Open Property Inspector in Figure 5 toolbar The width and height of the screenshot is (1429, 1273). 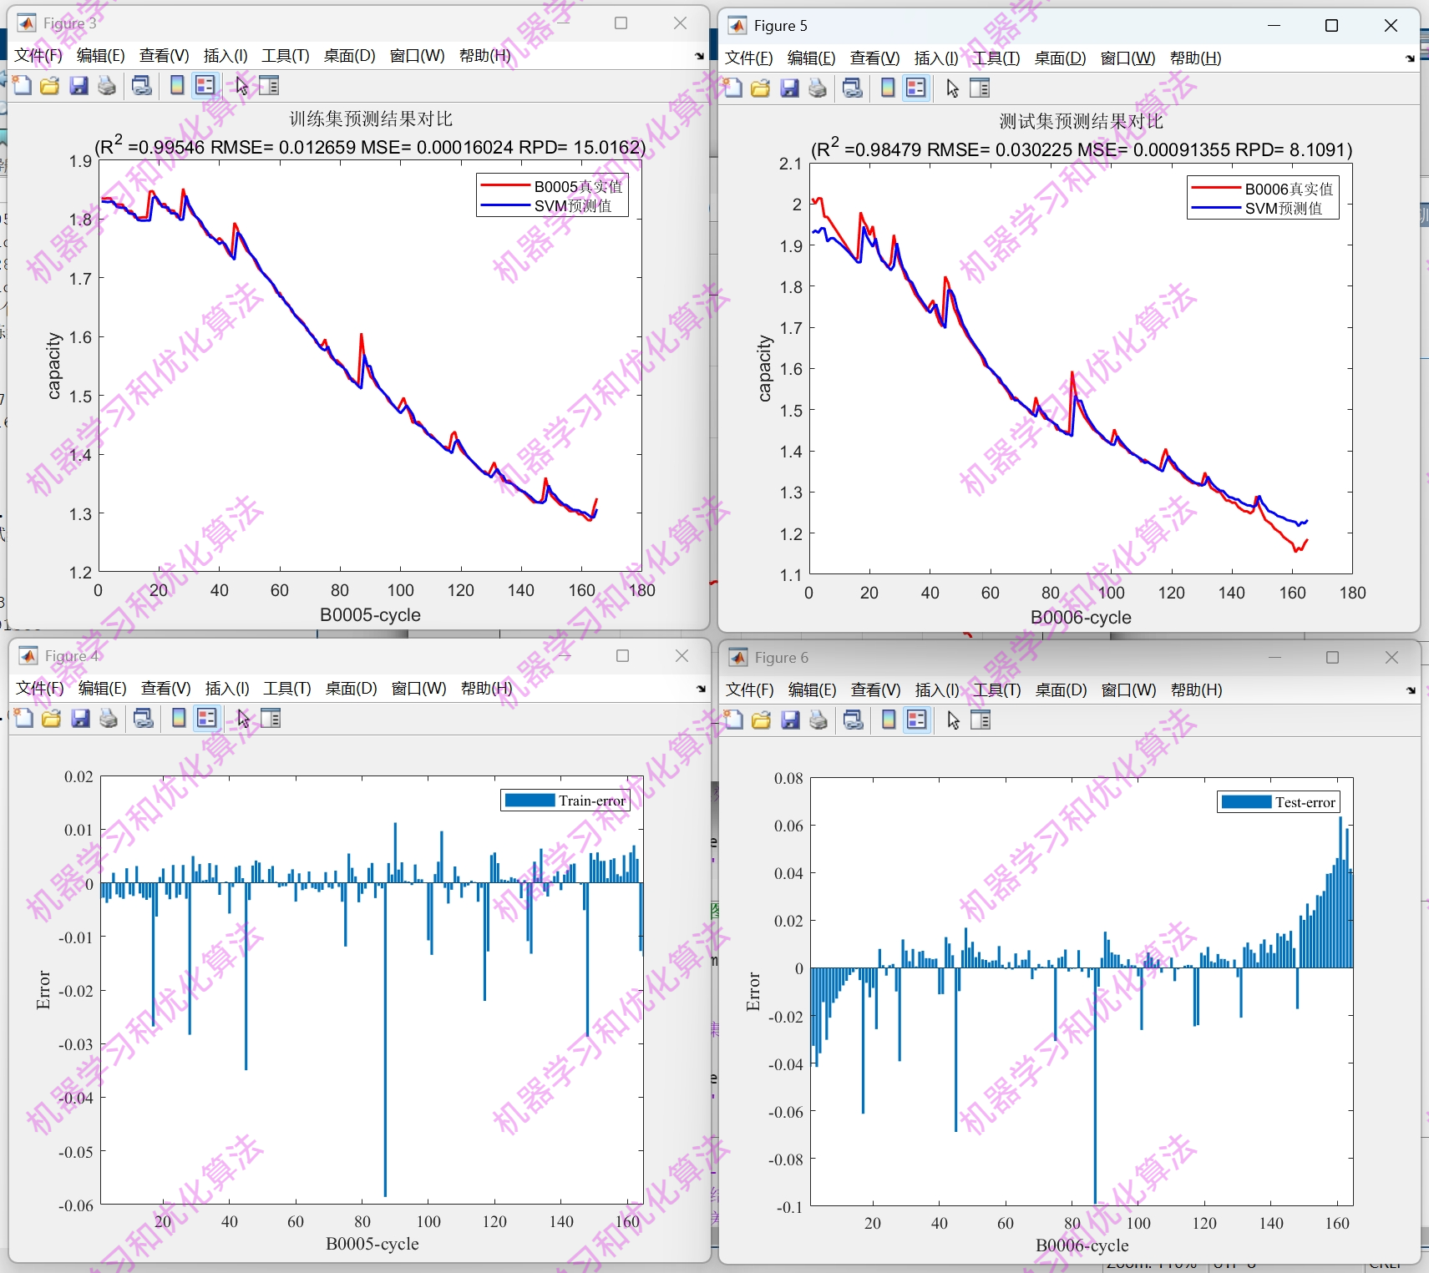pos(980,88)
